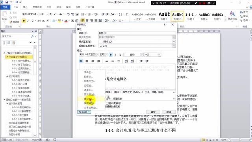Toggle Bold in the Modify Style dialog
This screenshot has width=252, height=142.
tap(111, 55)
